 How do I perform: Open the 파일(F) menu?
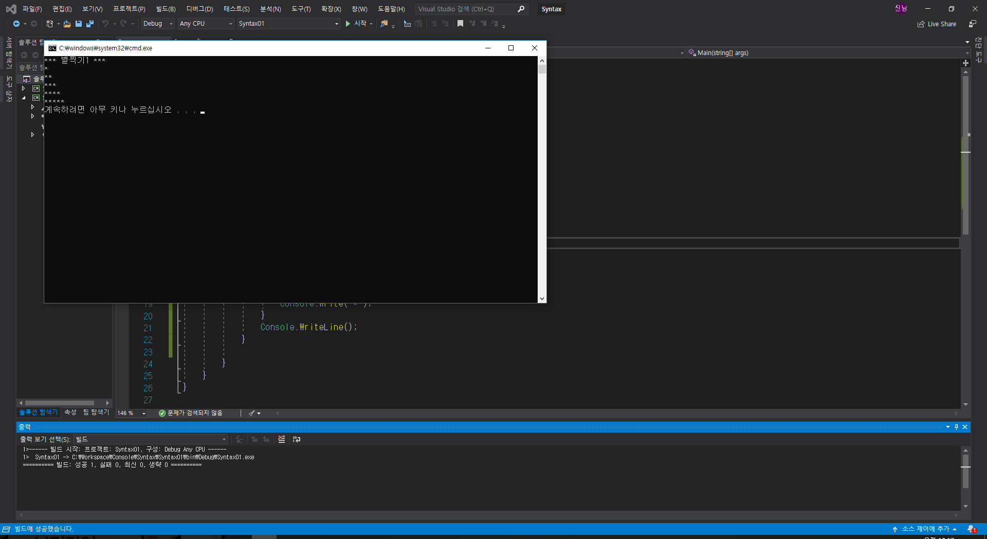pyautogui.click(x=32, y=9)
